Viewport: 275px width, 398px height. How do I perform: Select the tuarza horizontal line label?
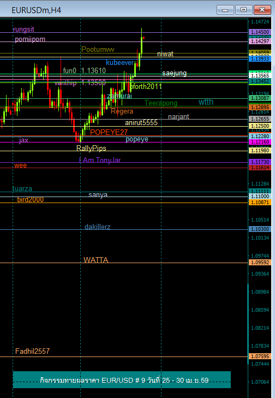pos(22,188)
